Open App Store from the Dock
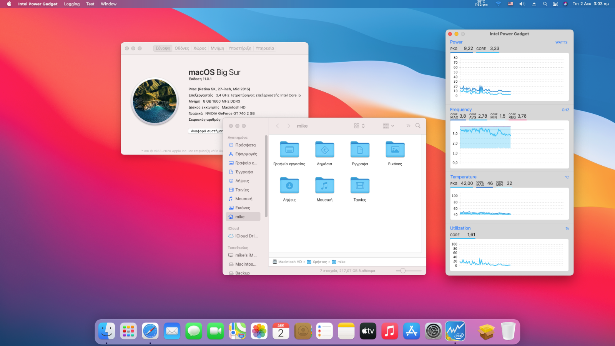 click(412, 331)
